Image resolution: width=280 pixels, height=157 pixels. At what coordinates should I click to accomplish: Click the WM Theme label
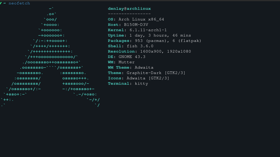click(119, 67)
